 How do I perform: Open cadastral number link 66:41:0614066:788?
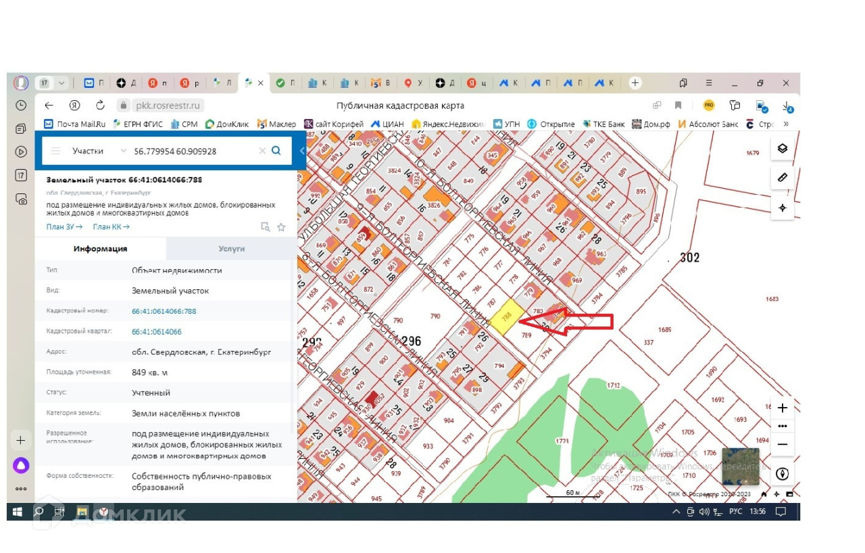click(x=164, y=311)
